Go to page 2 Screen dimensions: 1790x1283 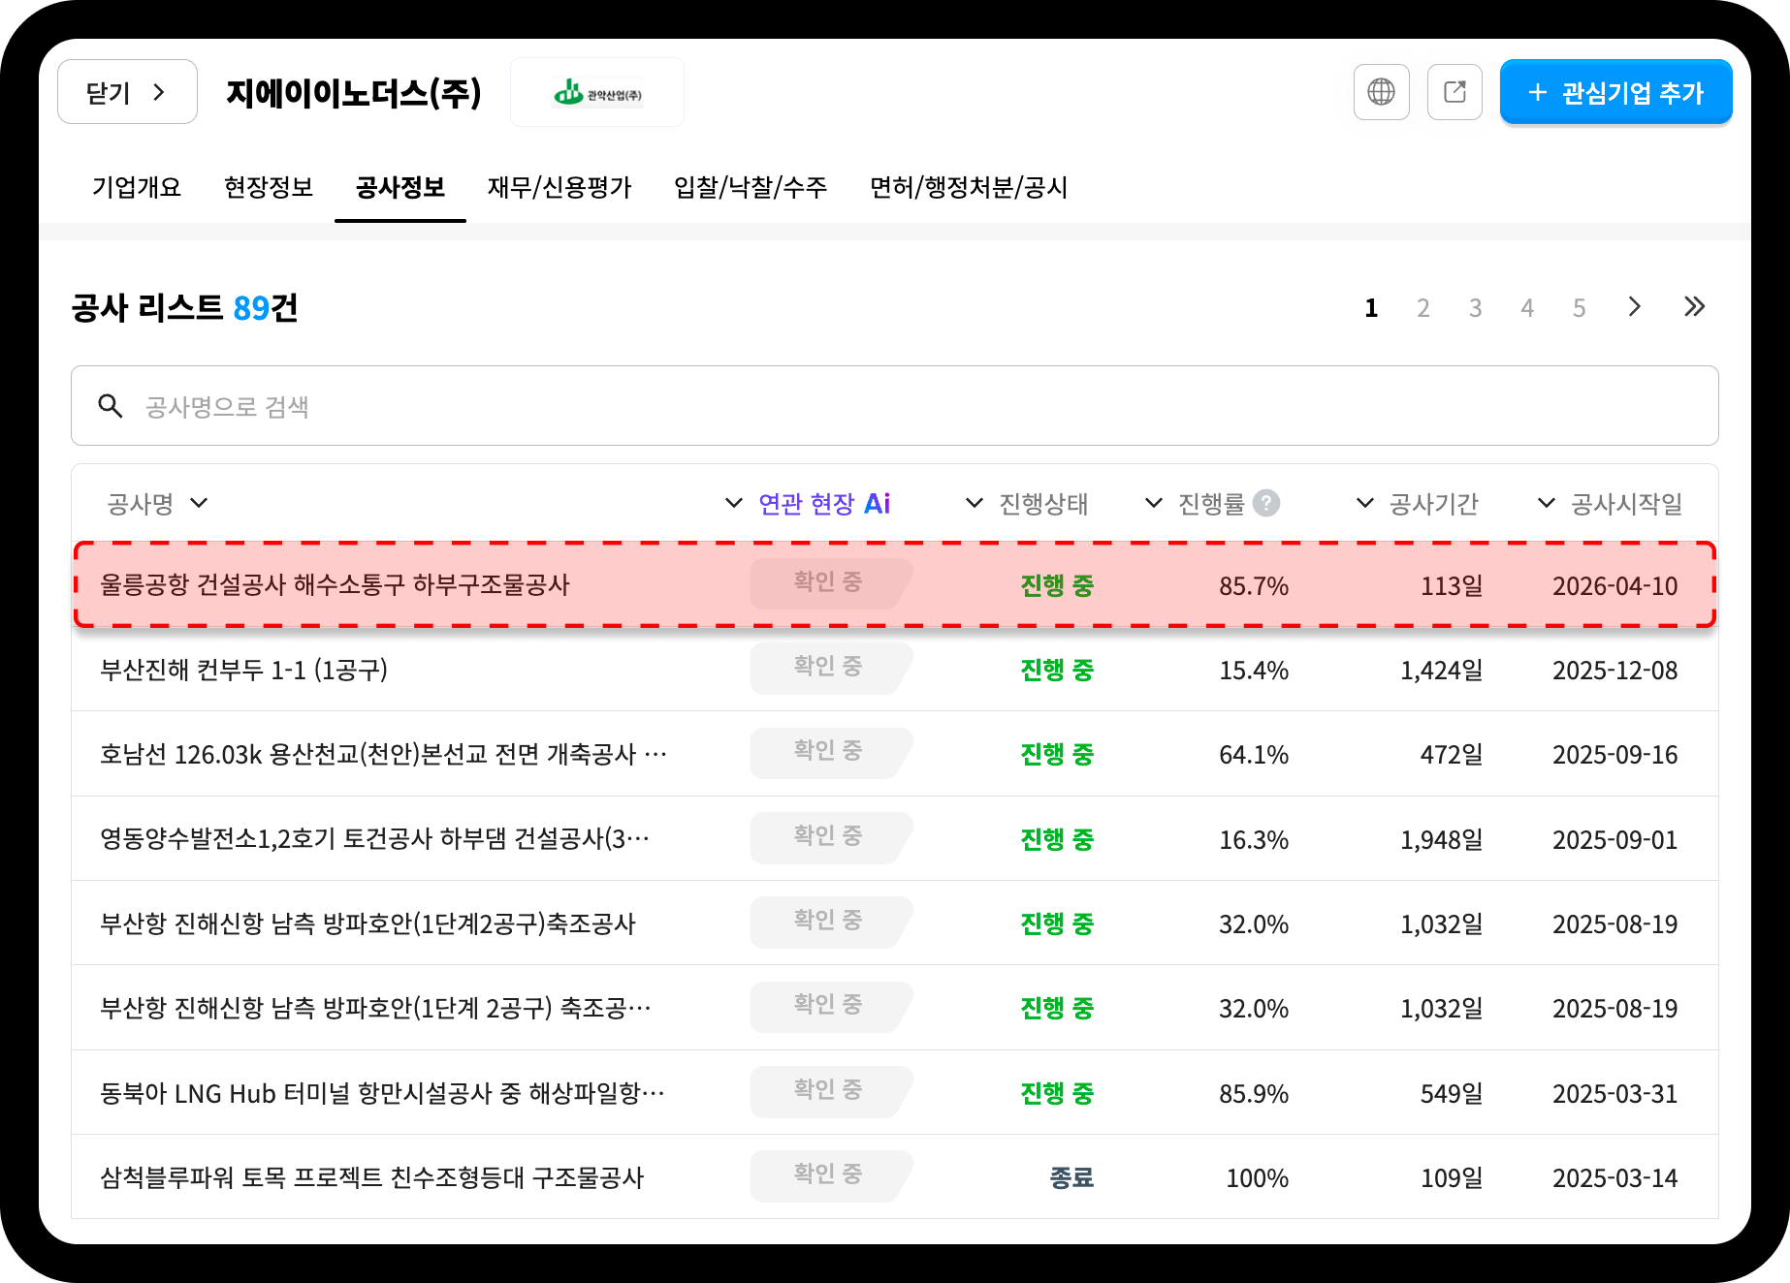click(x=1423, y=308)
